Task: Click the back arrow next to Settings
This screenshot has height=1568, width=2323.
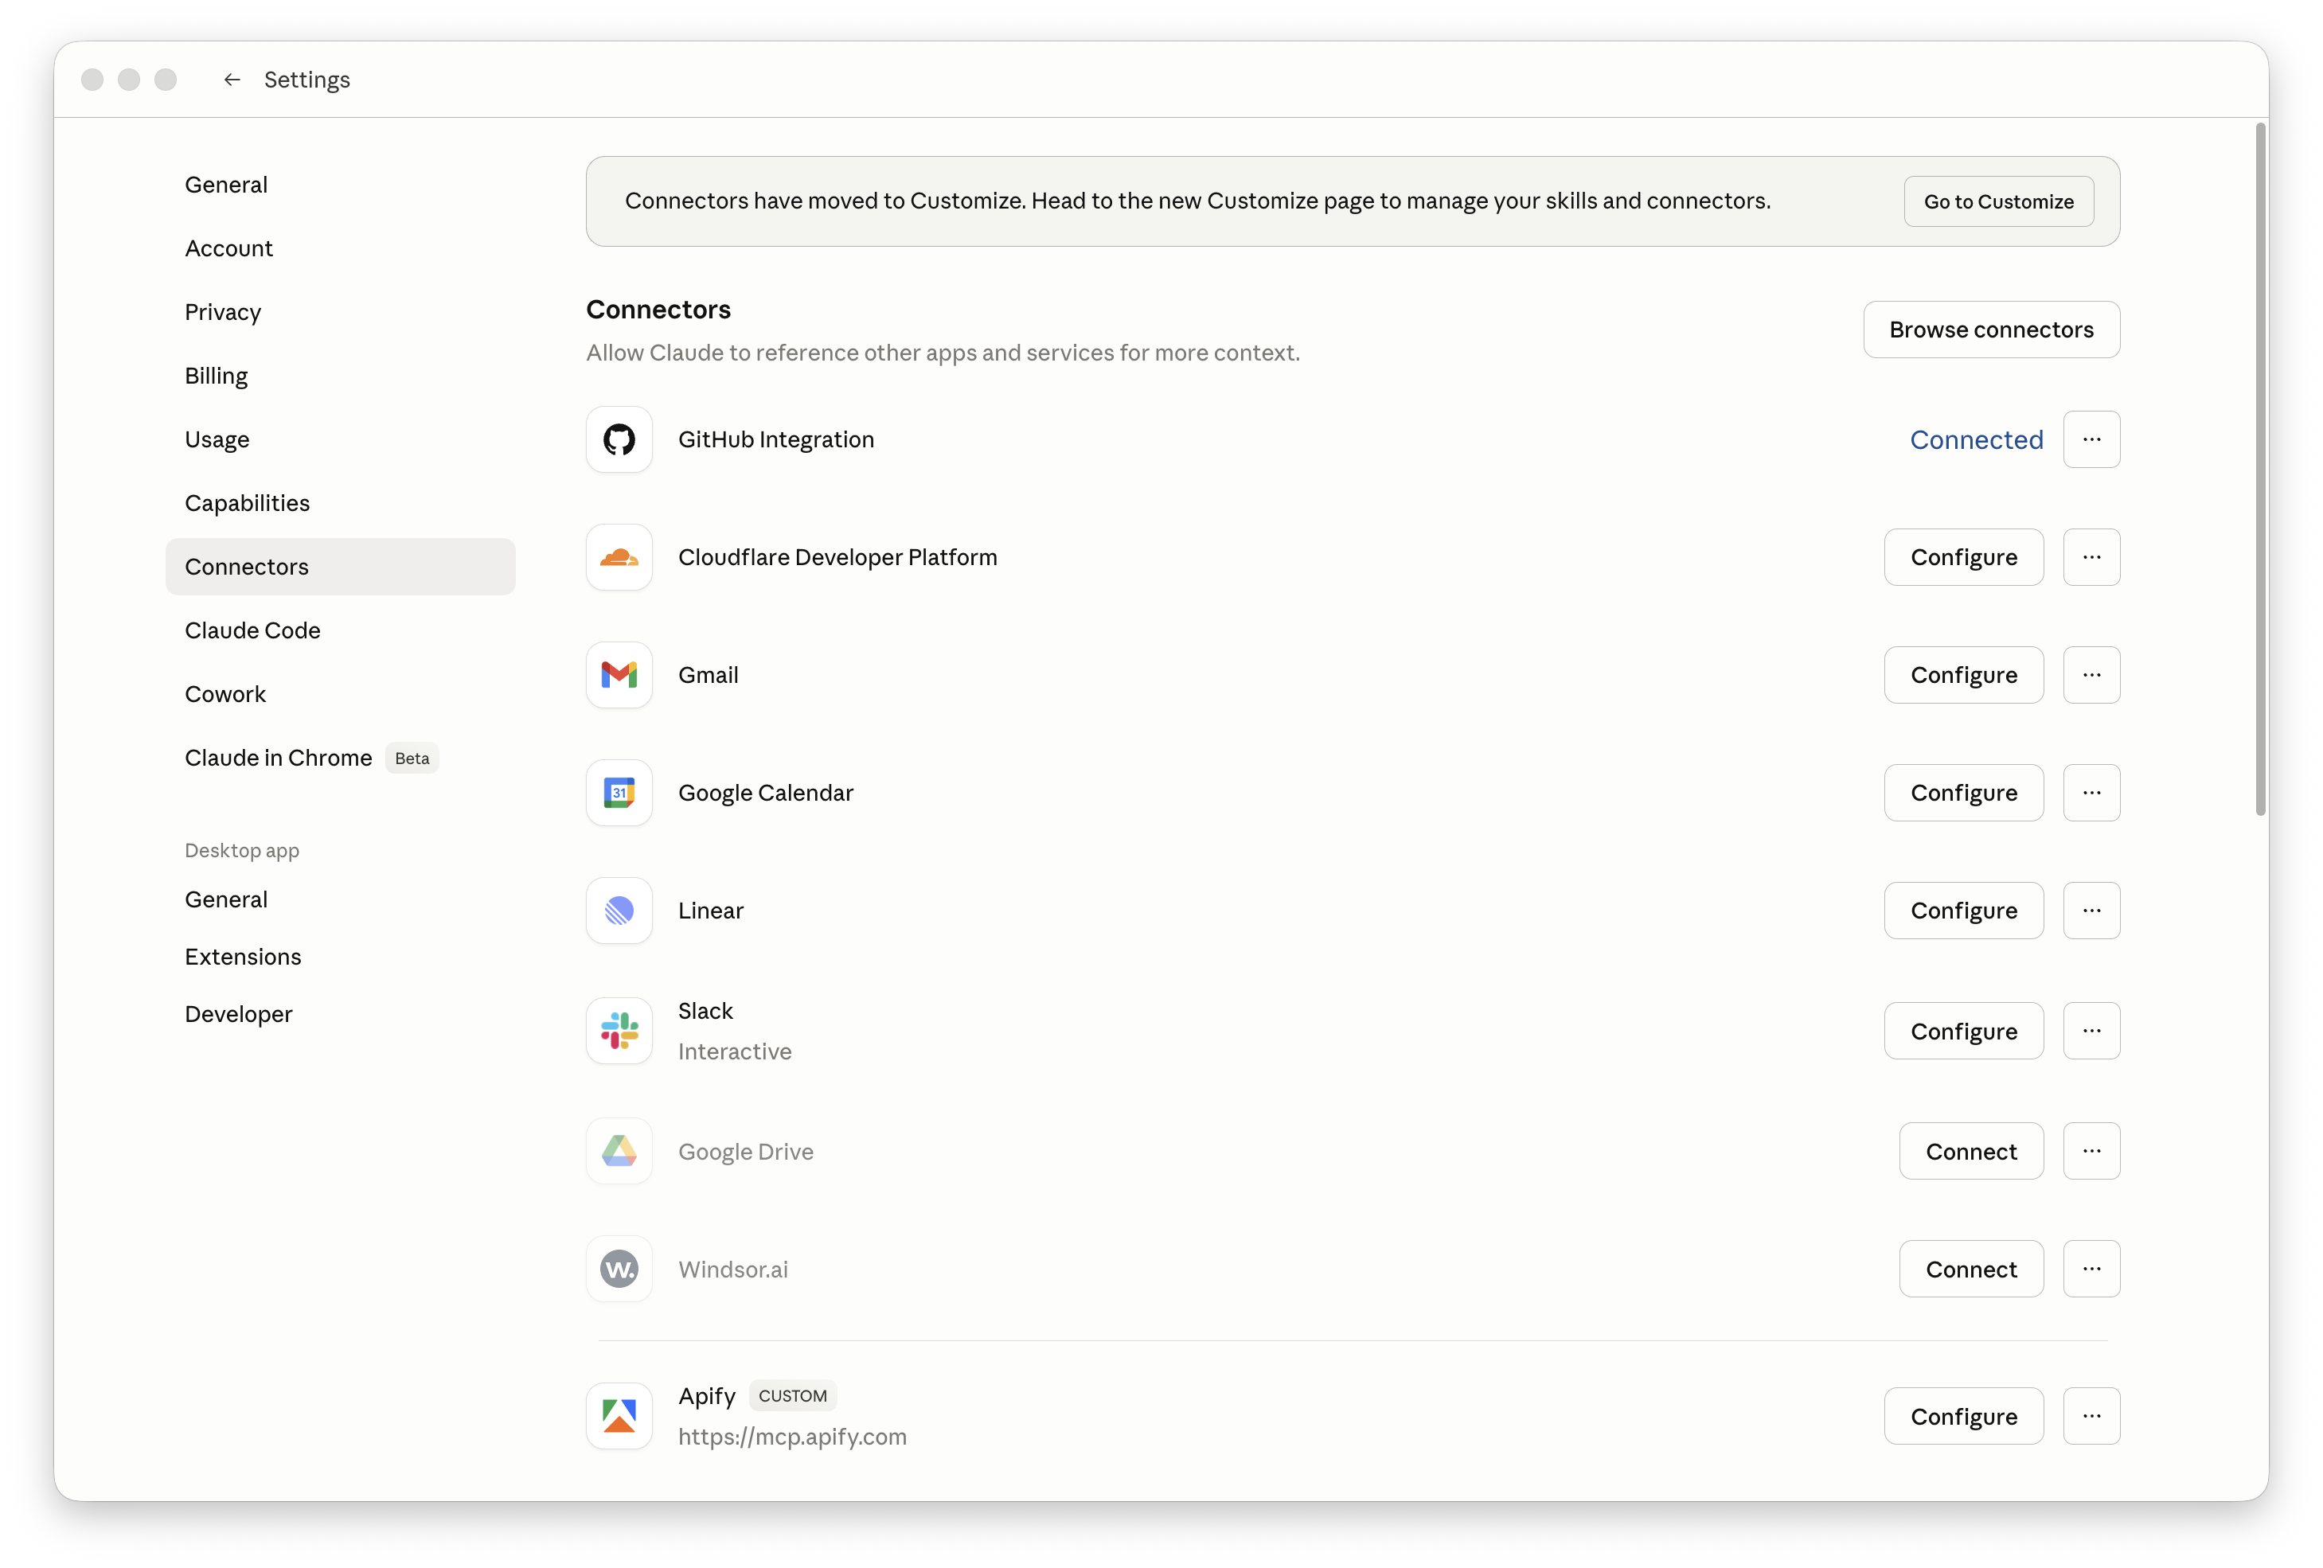Action: coord(232,80)
